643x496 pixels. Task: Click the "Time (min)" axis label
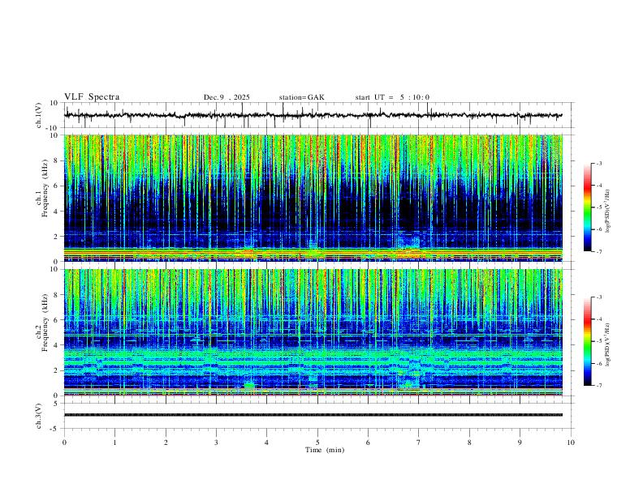tap(325, 450)
